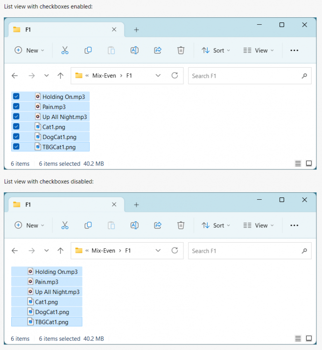322x350 pixels.
Task: Uncheck the Holding On.mp3 checkbox
Action: (x=16, y=97)
